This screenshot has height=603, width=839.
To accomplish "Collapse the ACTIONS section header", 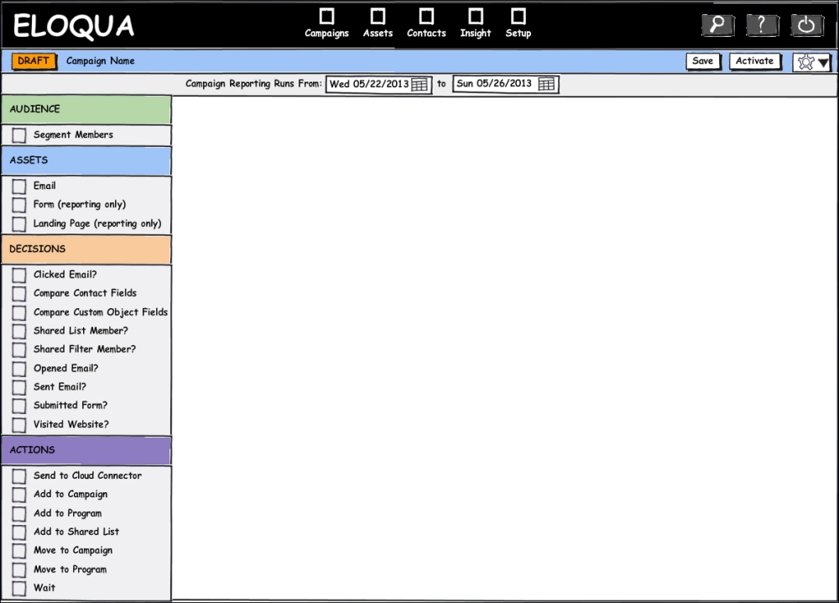I will (86, 450).
